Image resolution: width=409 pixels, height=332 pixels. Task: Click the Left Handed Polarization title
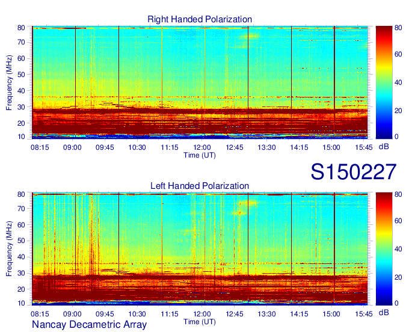click(x=200, y=186)
